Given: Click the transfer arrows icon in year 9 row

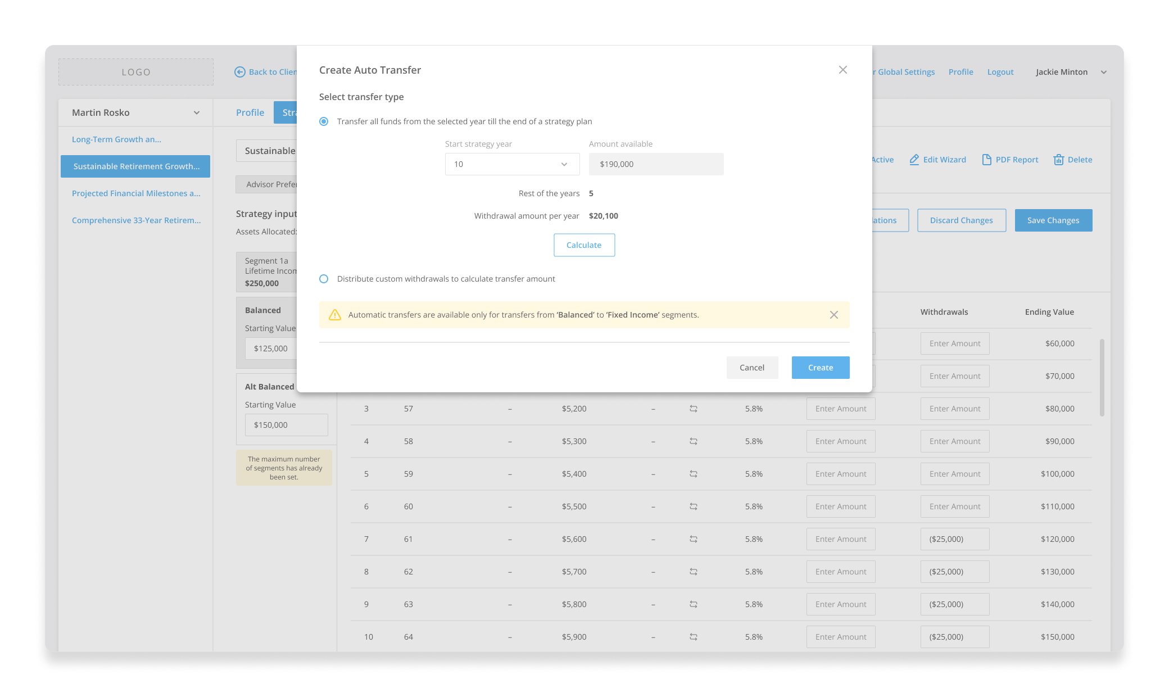Looking at the screenshot, I should pyautogui.click(x=694, y=604).
